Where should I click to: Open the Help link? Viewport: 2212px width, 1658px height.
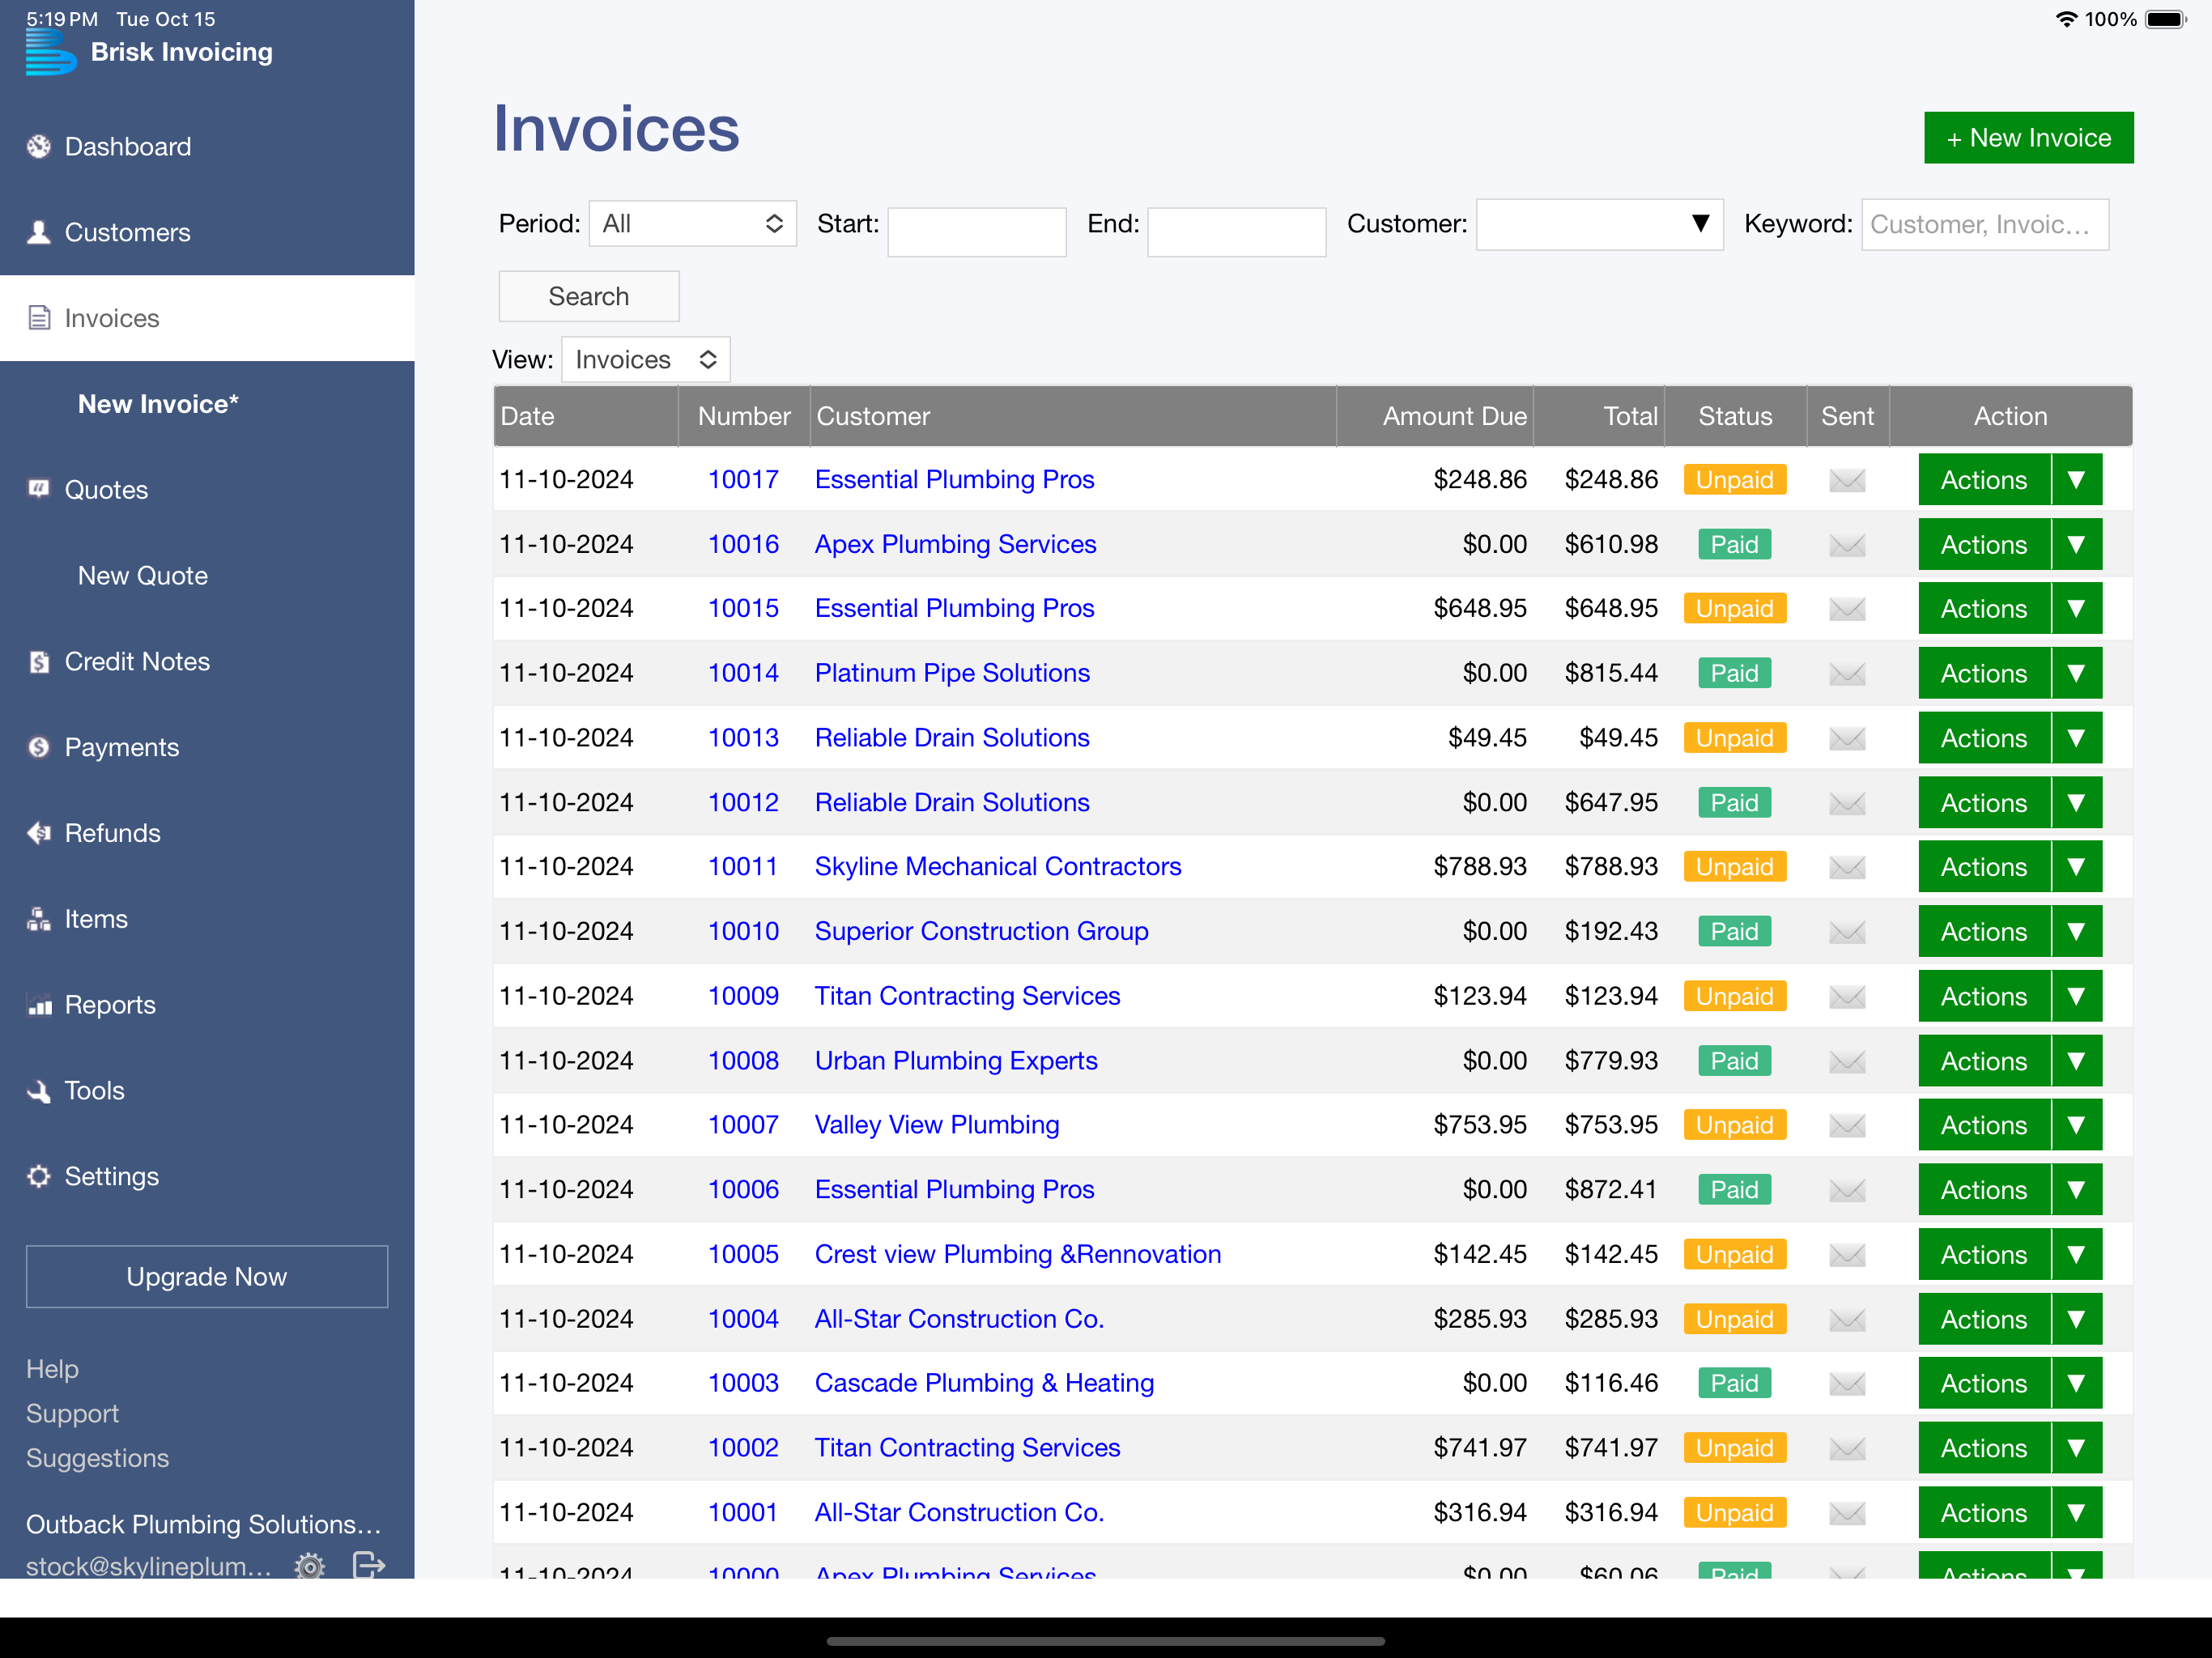52,1369
